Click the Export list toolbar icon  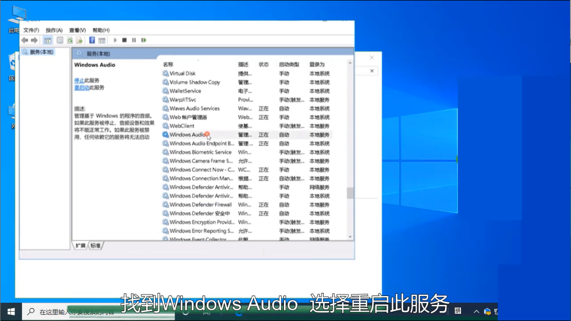click(x=79, y=40)
